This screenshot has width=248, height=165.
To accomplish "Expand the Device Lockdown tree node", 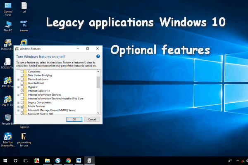I will 18,80.
